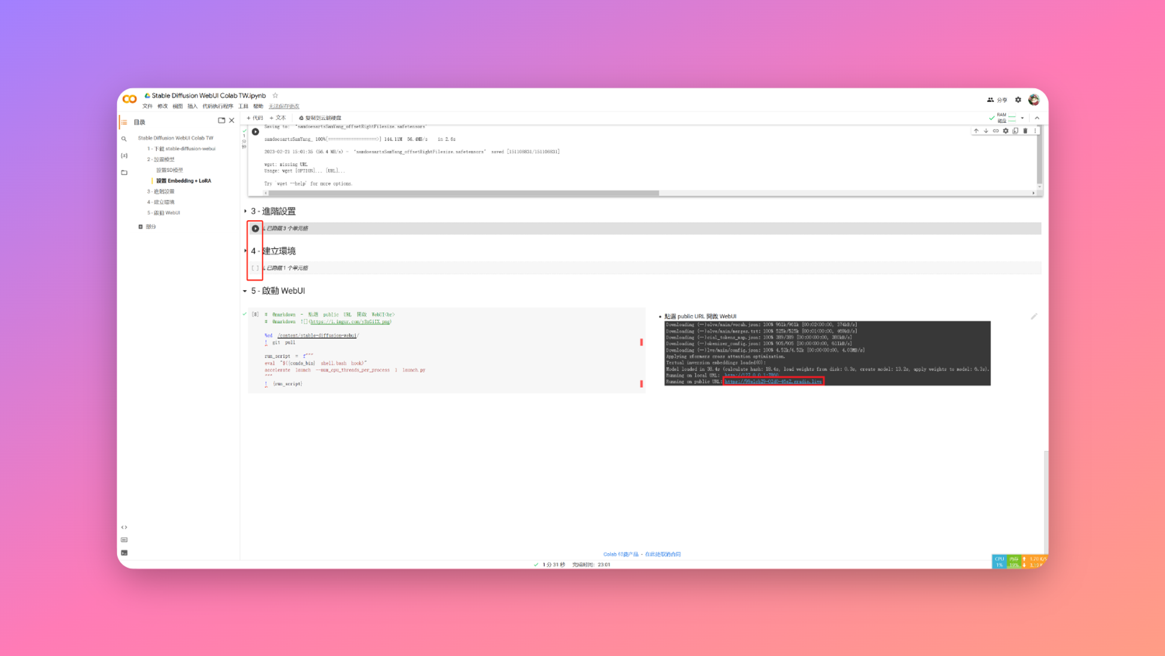The width and height of the screenshot is (1165, 656).
Task: Open the 插入 Insert menu
Action: (193, 107)
